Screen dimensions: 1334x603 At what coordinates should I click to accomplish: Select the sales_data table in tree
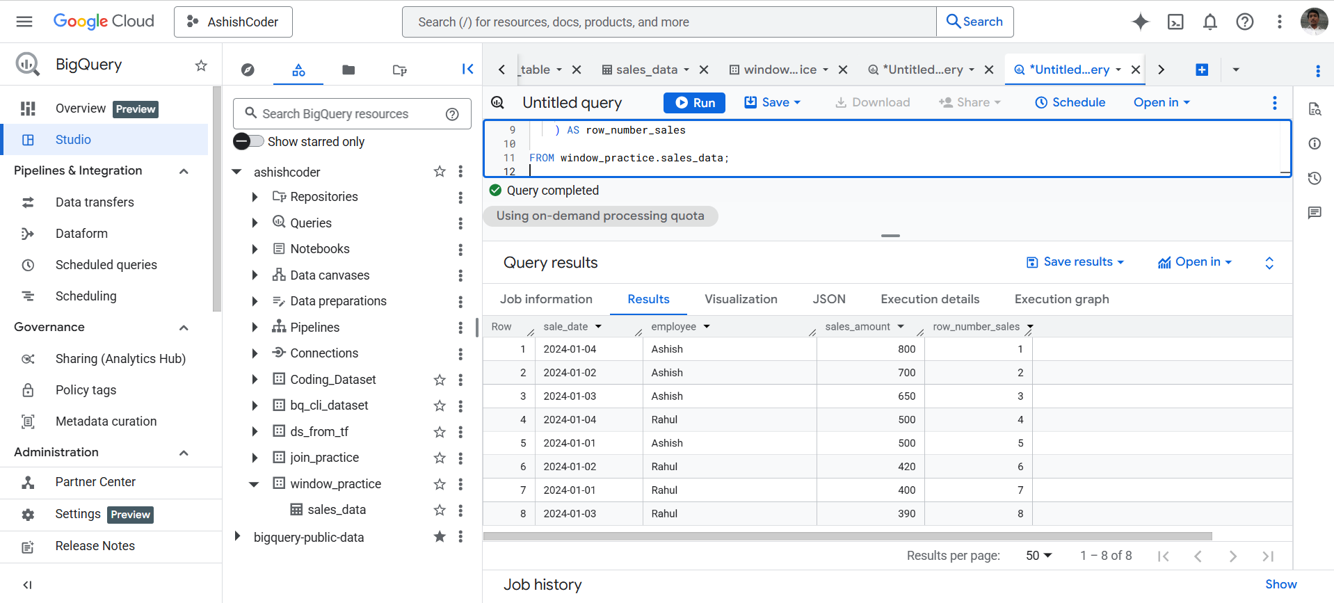[x=337, y=510]
